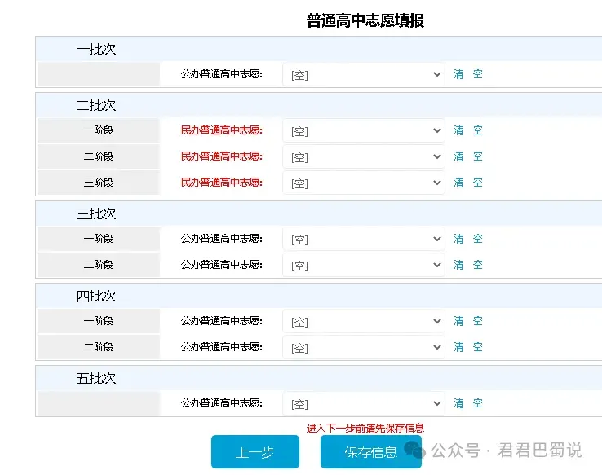Click 清空 for 二批次 二阶段
Viewport: 602px width, 475px height.
point(468,156)
